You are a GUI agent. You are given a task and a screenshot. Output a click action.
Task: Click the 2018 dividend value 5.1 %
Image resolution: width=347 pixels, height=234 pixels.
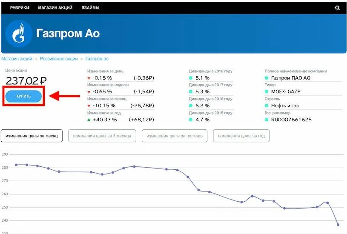pyautogui.click(x=202, y=78)
